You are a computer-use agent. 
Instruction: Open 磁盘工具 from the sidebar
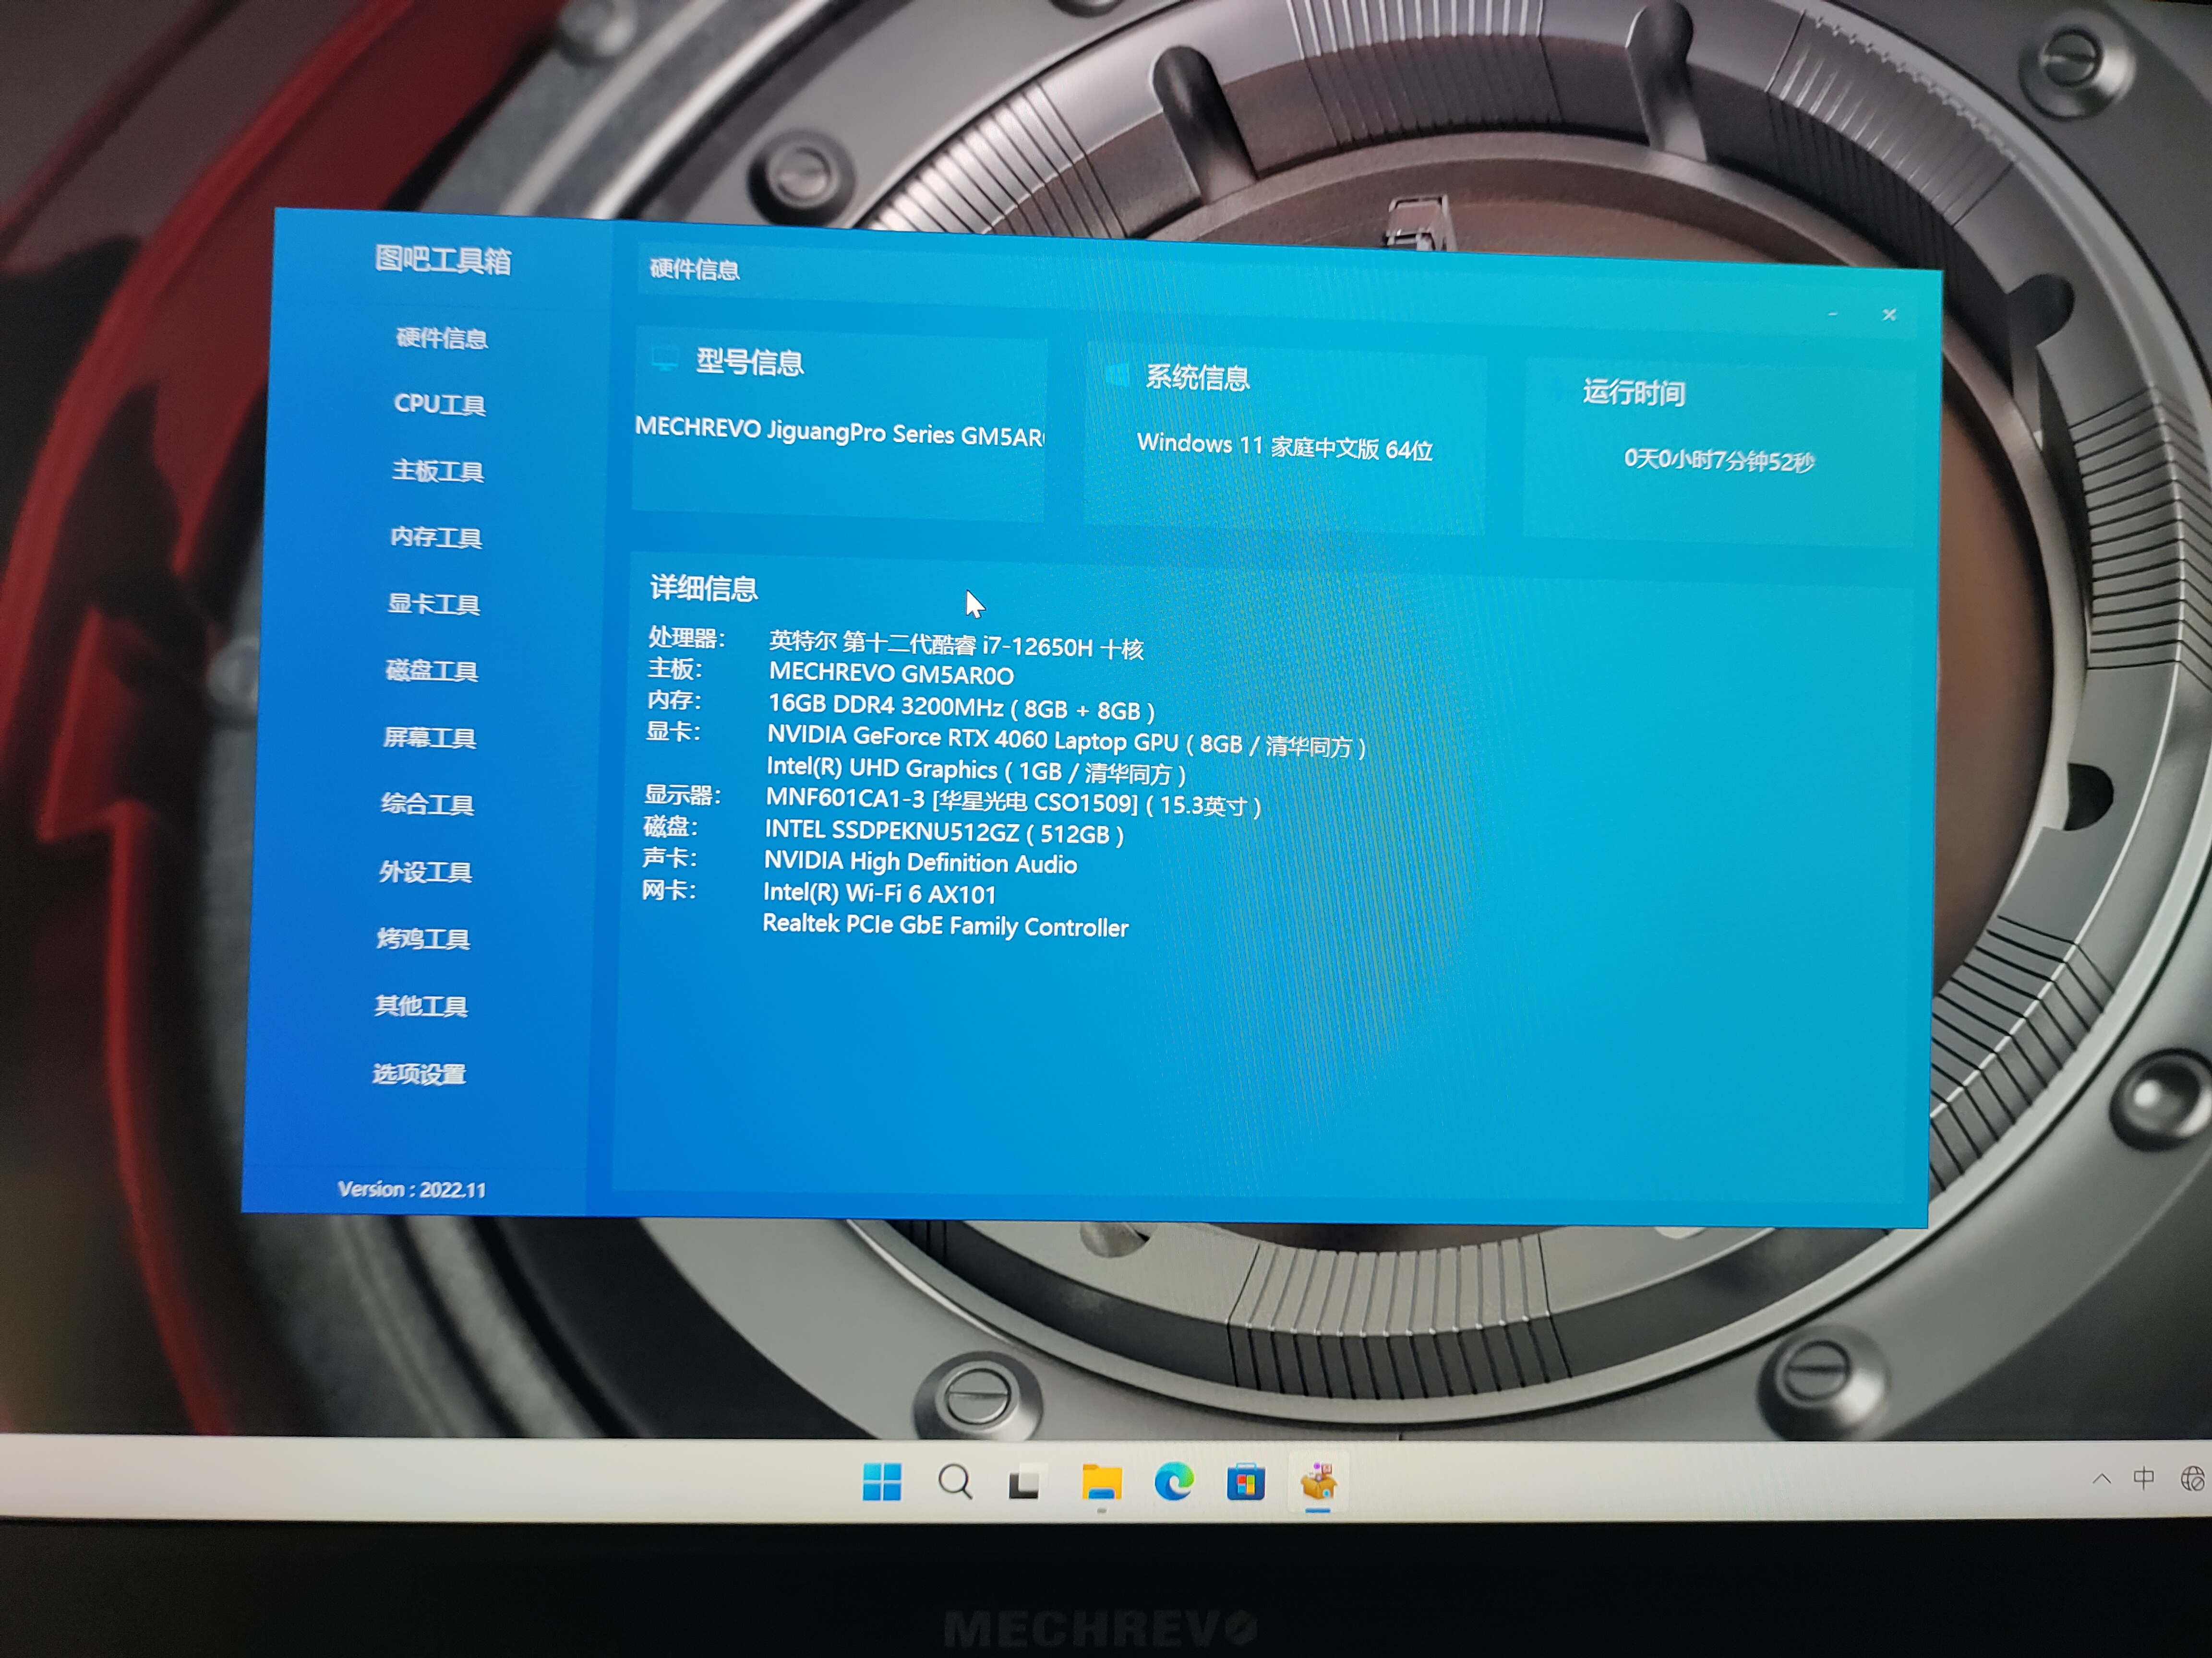coord(431,671)
